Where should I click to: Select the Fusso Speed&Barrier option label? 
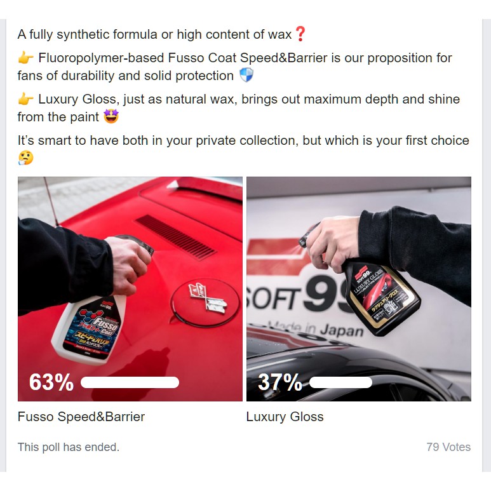point(81,417)
